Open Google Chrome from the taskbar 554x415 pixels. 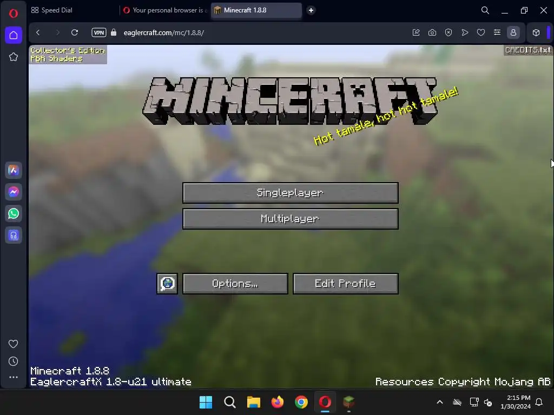pos(301,402)
